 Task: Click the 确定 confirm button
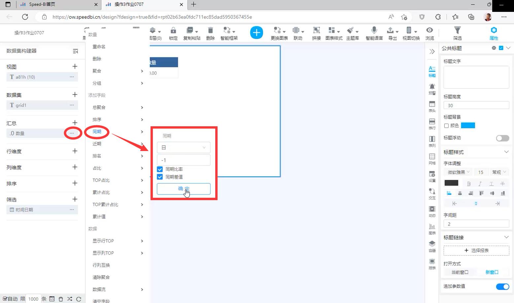click(x=184, y=189)
